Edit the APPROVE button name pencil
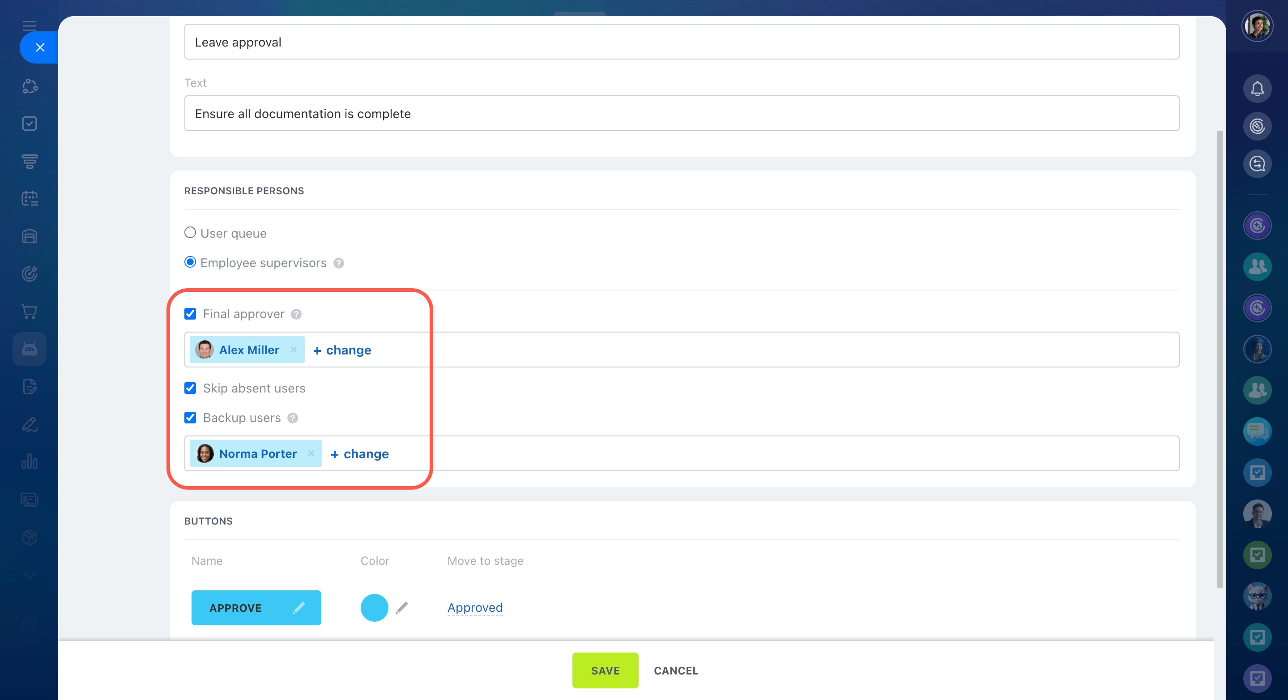 coord(299,607)
